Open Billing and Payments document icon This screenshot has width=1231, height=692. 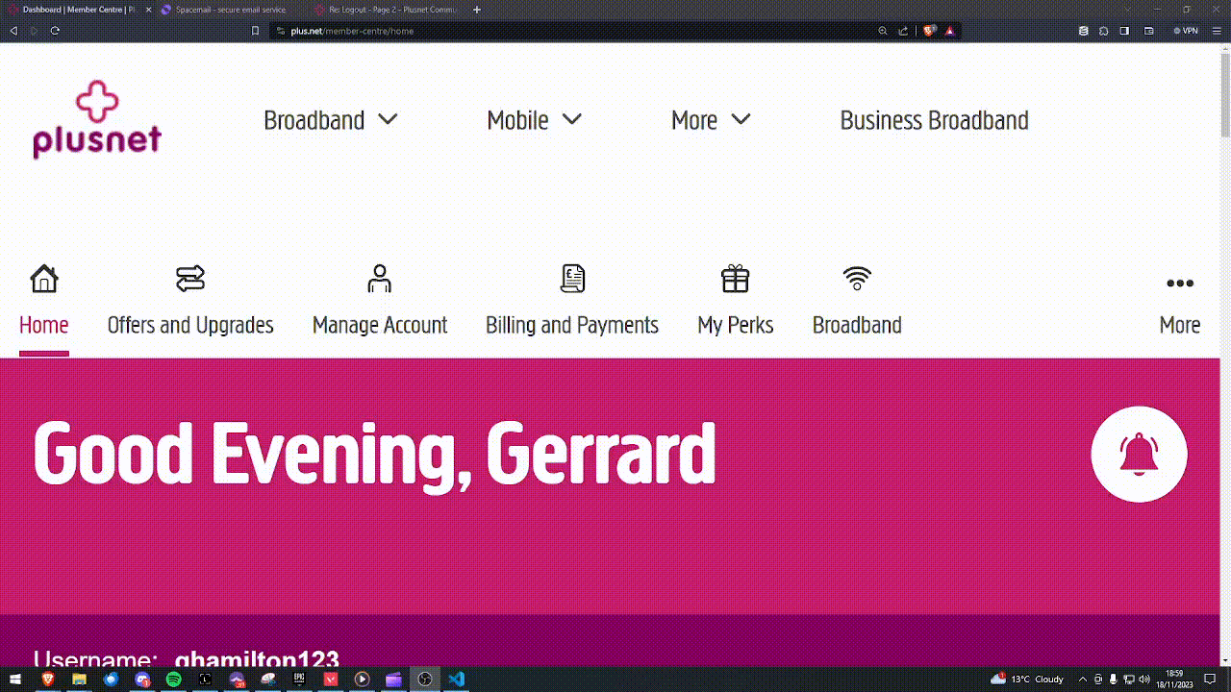click(x=571, y=278)
